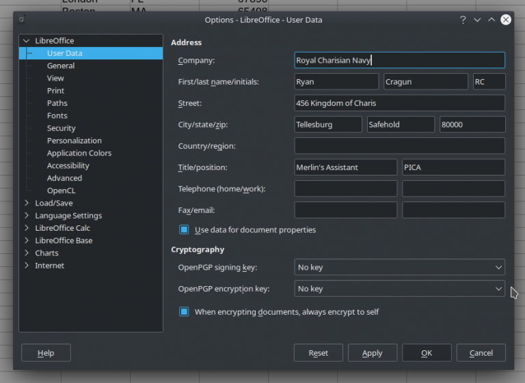This screenshot has height=383, width=525.
Task: Toggle 'always encrypt to self' checkbox
Action: point(184,312)
